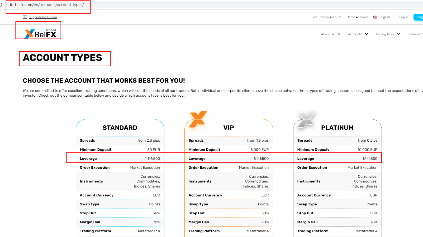Click the Platinum Swap Type 'Points' value
423x237 pixels.
click(x=372, y=204)
